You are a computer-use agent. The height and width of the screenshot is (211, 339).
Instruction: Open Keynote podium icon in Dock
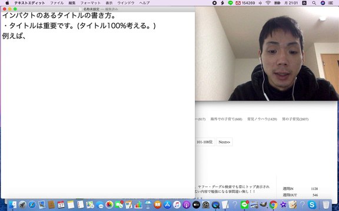tap(148, 205)
